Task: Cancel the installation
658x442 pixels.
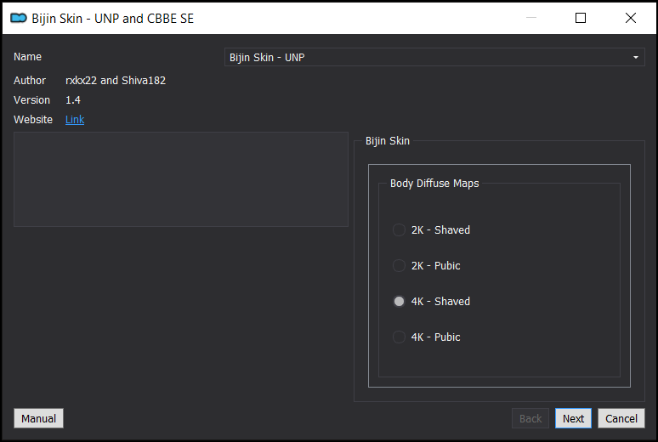Action: [x=621, y=418]
